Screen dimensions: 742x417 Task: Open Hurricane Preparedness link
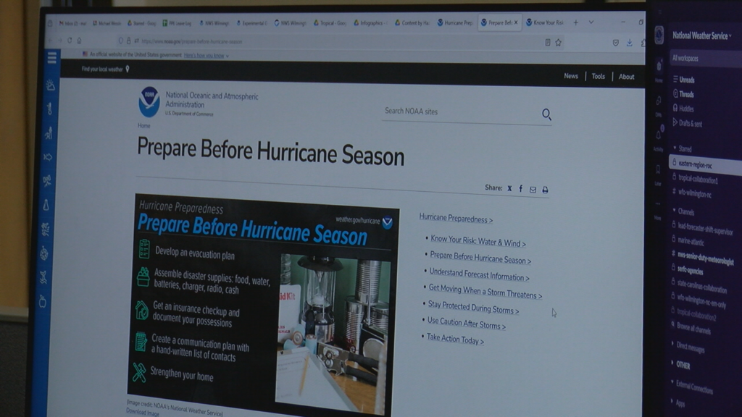pyautogui.click(x=456, y=218)
